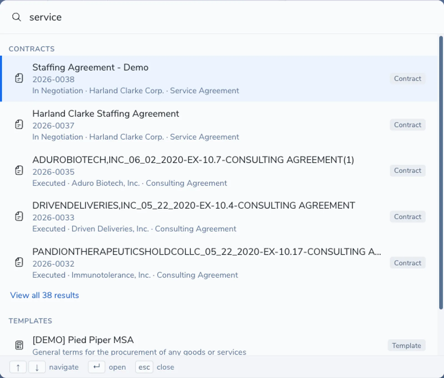Open PANDIONTHERAPEUTICSHOLDCOLLC consulting agreement result
The image size is (444, 378).
pyautogui.click(x=219, y=263)
